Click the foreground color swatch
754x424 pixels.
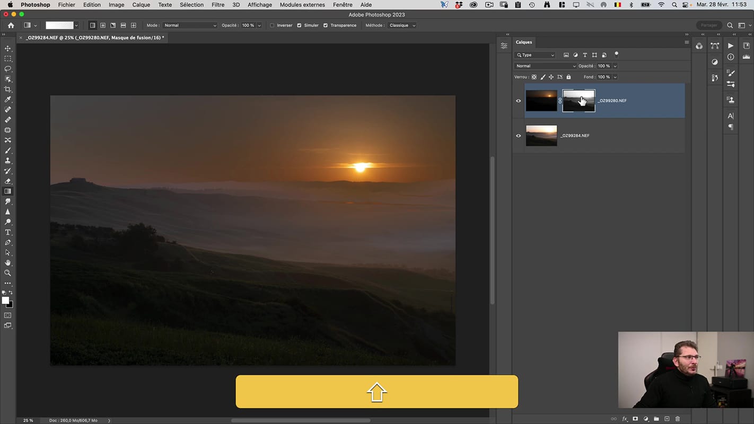pos(5,301)
